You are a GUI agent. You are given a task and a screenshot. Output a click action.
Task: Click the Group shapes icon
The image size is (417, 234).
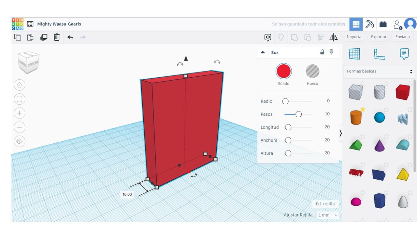coord(294,37)
